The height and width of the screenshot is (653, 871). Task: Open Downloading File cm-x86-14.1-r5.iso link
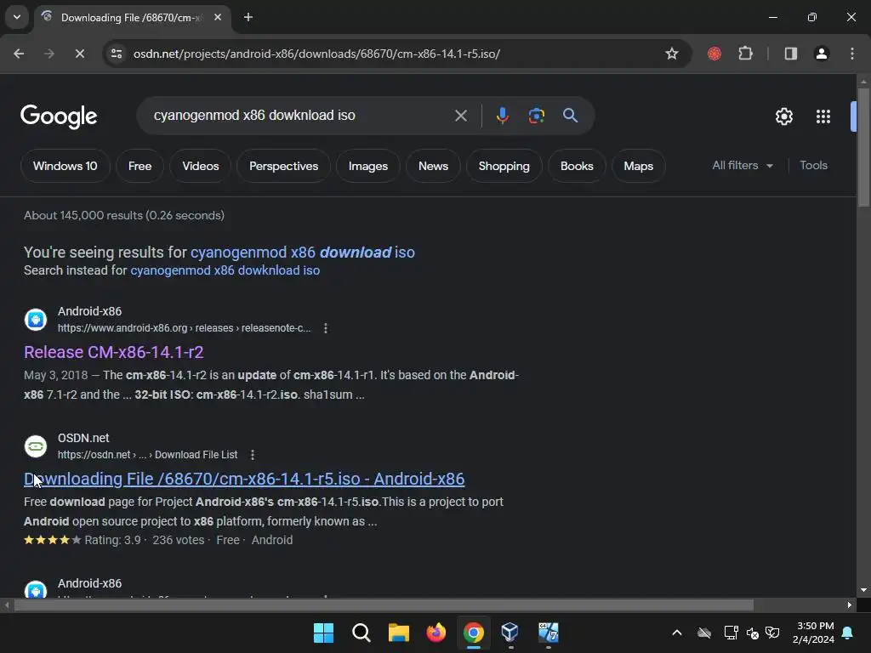pos(244,479)
